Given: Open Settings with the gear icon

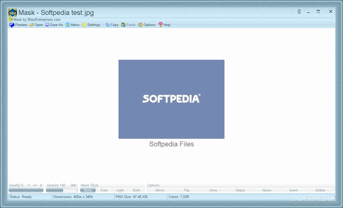Looking at the screenshot, I should (x=84, y=25).
